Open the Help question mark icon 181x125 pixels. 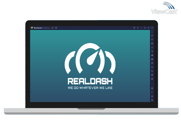[134, 28]
